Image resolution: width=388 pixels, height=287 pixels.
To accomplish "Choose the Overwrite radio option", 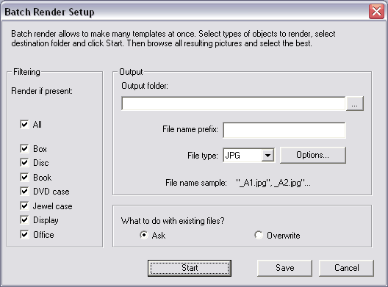I will [x=259, y=235].
